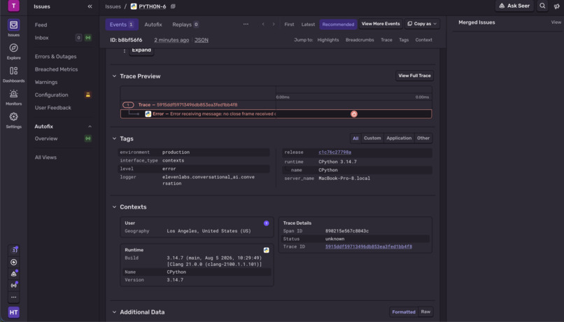The width and height of the screenshot is (564, 322).
Task: Copy the PYTHON-6 issue ID icon
Action: [173, 6]
